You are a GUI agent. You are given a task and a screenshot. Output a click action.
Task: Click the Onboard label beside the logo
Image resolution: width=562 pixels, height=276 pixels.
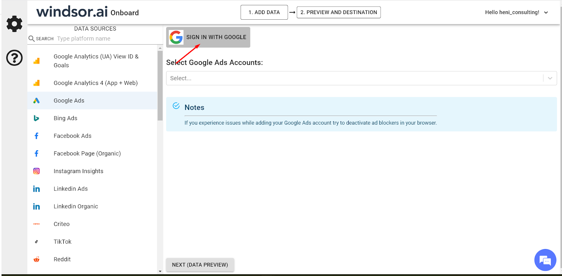[x=125, y=13]
